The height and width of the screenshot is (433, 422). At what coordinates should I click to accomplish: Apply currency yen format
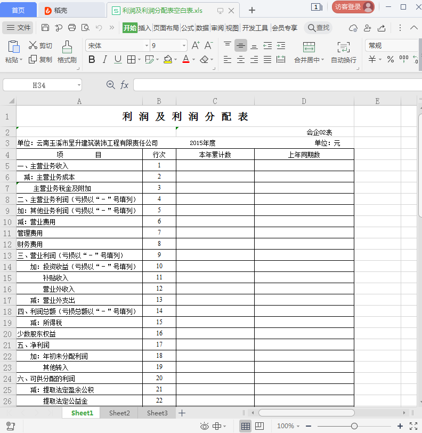pos(372,59)
